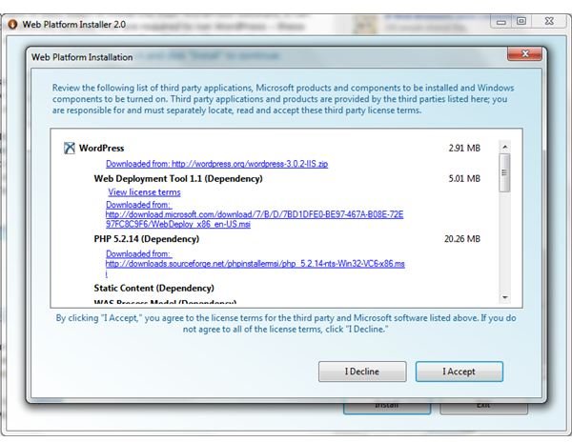Open View license terms link
The width and height of the screenshot is (572, 442).
[145, 192]
